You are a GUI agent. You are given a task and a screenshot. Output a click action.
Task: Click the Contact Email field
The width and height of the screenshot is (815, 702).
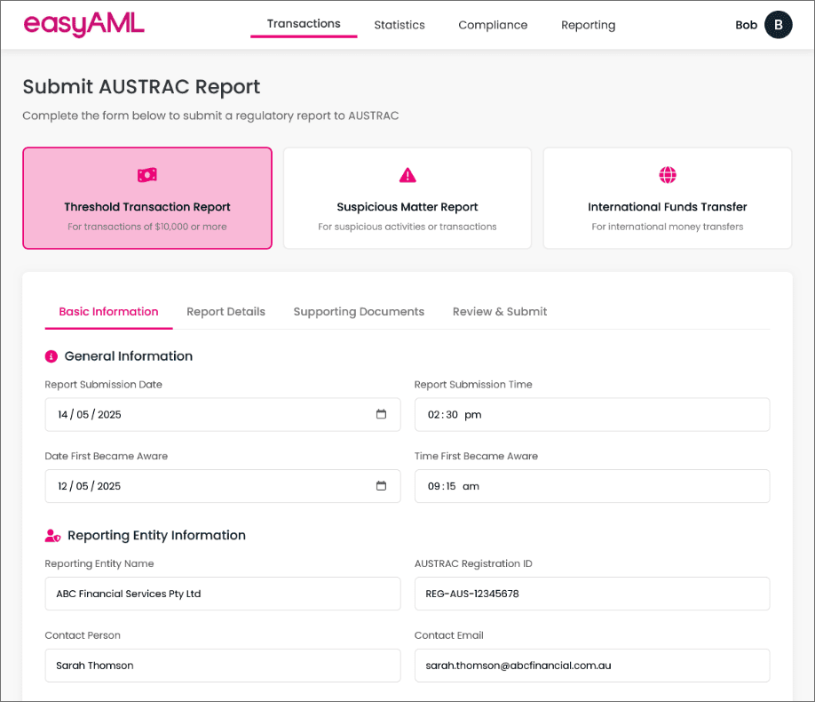(x=592, y=665)
